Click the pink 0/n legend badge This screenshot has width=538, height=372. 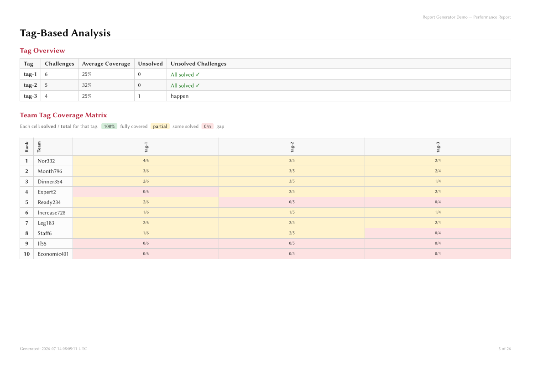(207, 126)
